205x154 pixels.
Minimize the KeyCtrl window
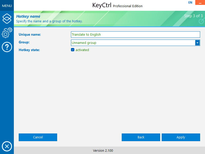[x=200, y=3]
